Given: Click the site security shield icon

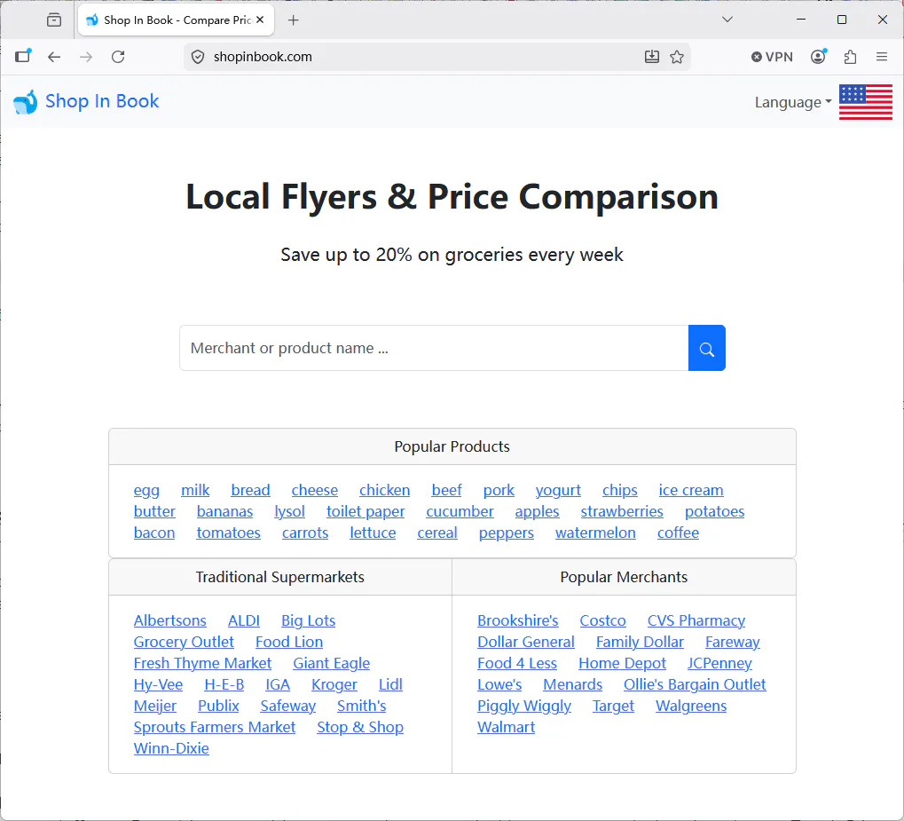Looking at the screenshot, I should point(198,57).
